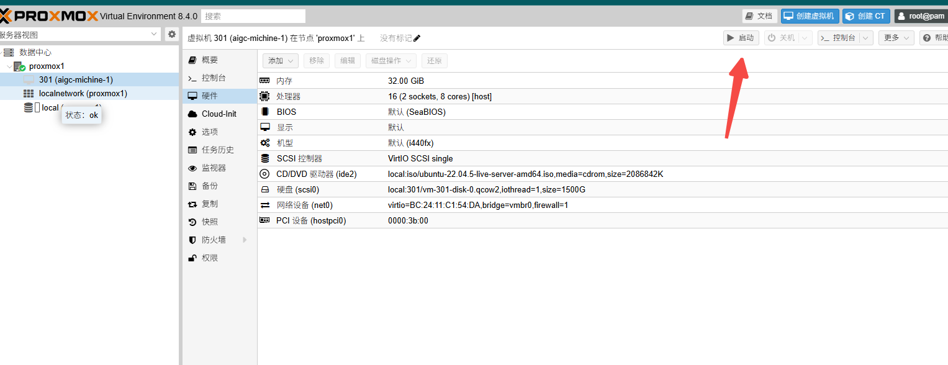The width and height of the screenshot is (948, 365).
Task: Select localnetwork (proxmox1) in tree
Action: [89, 94]
